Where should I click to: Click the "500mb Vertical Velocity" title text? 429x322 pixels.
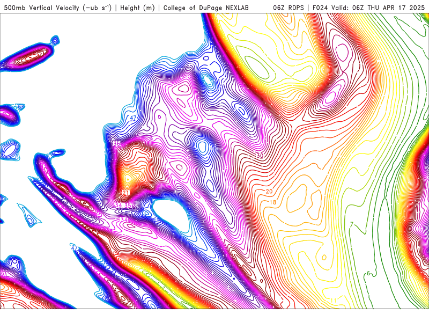tap(42, 8)
